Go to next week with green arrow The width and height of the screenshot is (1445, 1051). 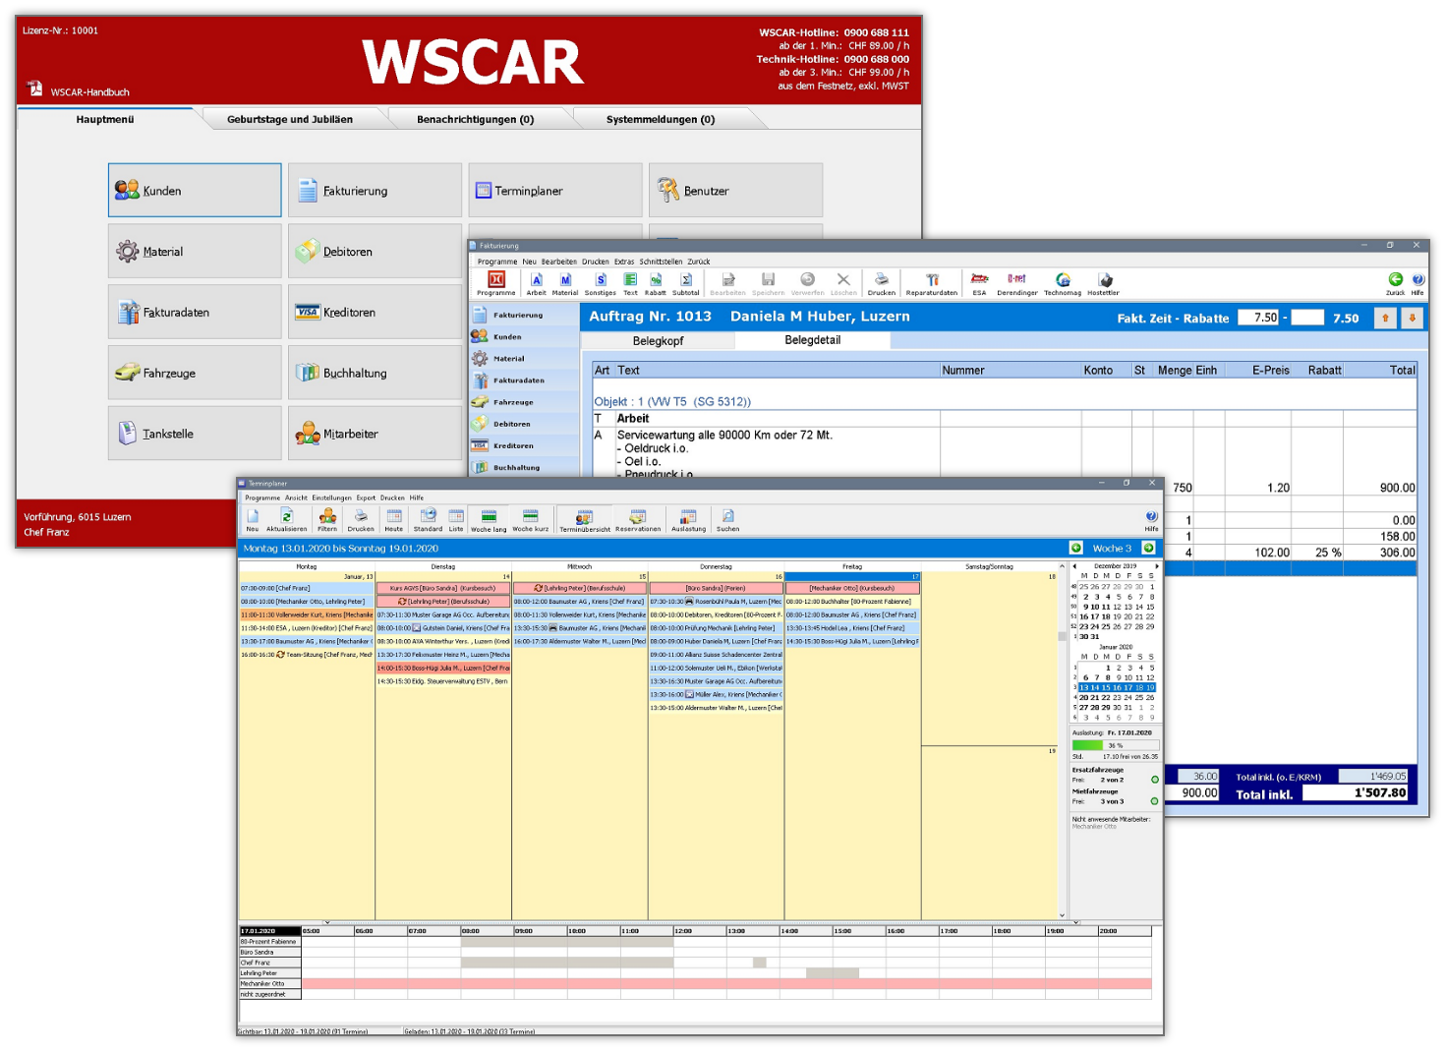coord(1148,548)
